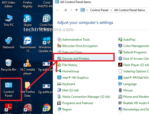149x114 pixels.
Task: Open the Corel PHOTO-PAINT desktop shortcut
Action: [x=45, y=4]
